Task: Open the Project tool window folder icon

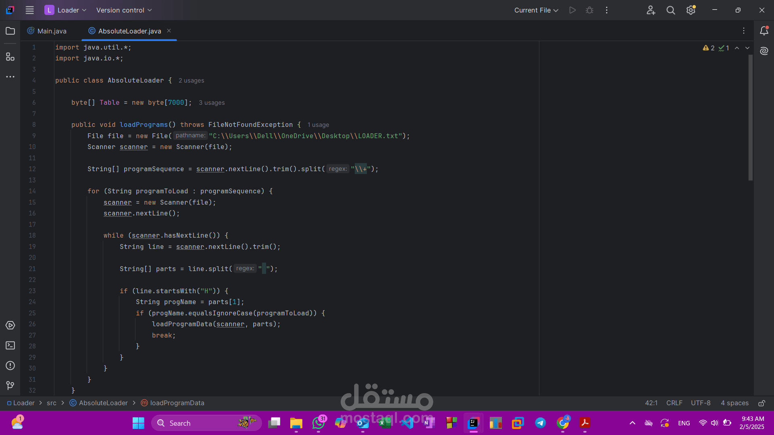Action: point(10,31)
